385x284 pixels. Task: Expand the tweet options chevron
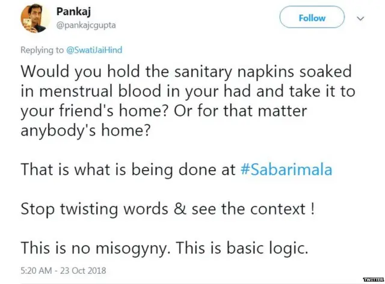pos(361,18)
